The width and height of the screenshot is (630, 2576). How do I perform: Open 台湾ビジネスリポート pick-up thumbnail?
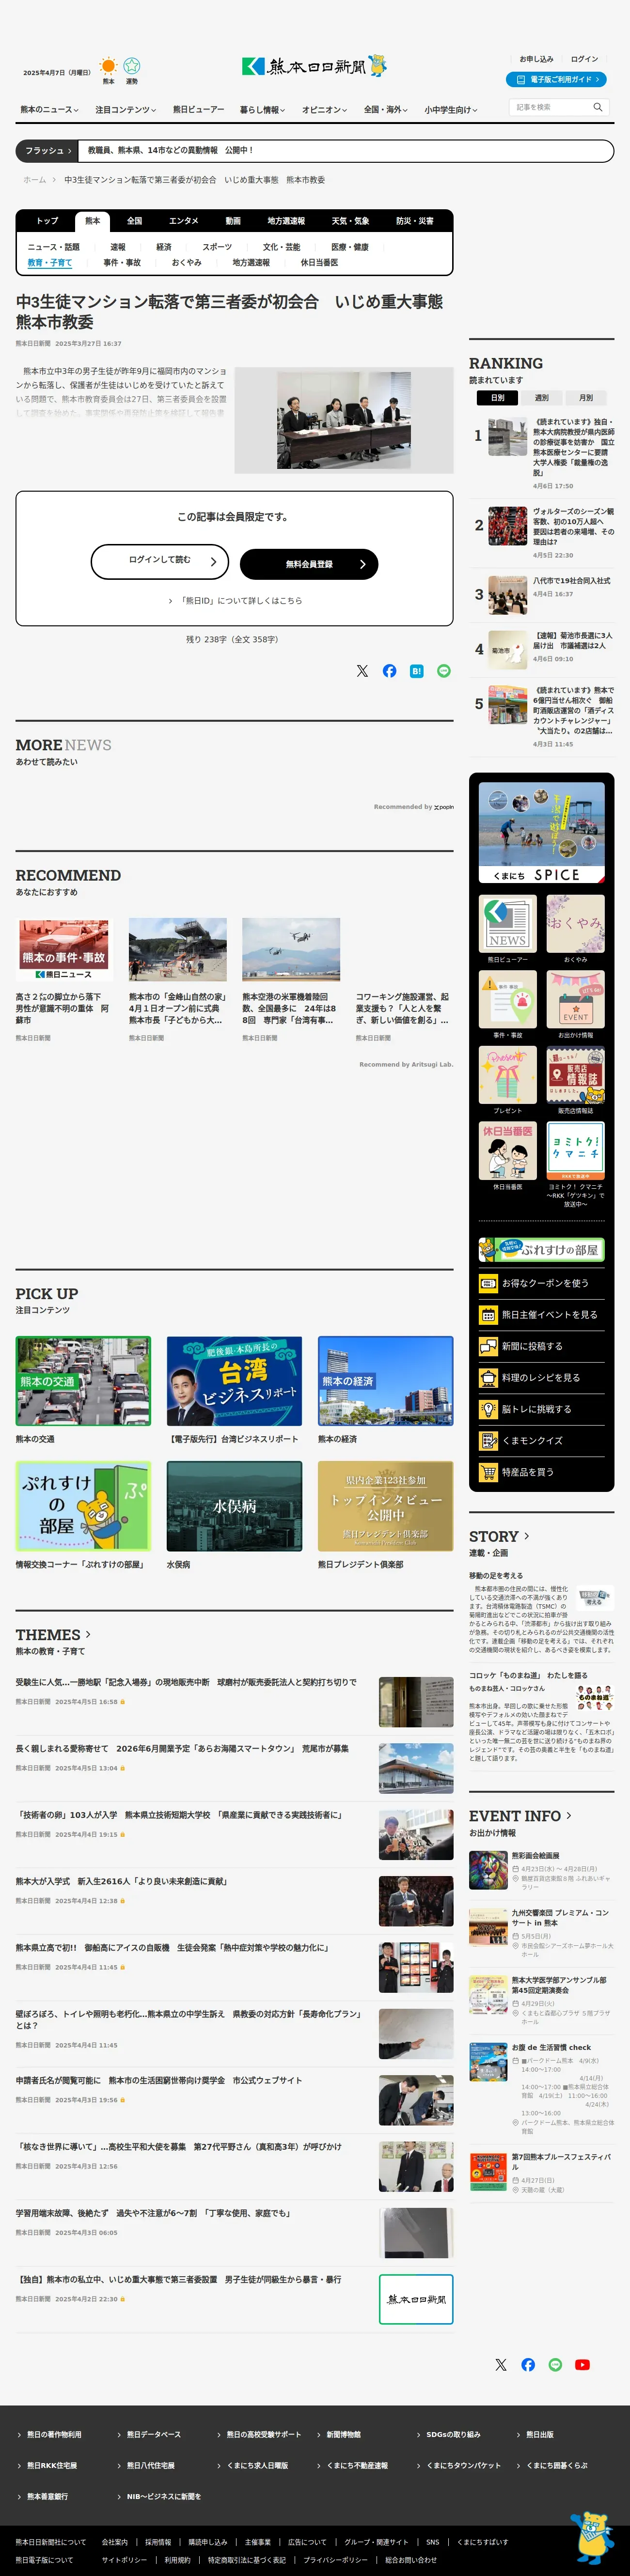pyautogui.click(x=234, y=1382)
